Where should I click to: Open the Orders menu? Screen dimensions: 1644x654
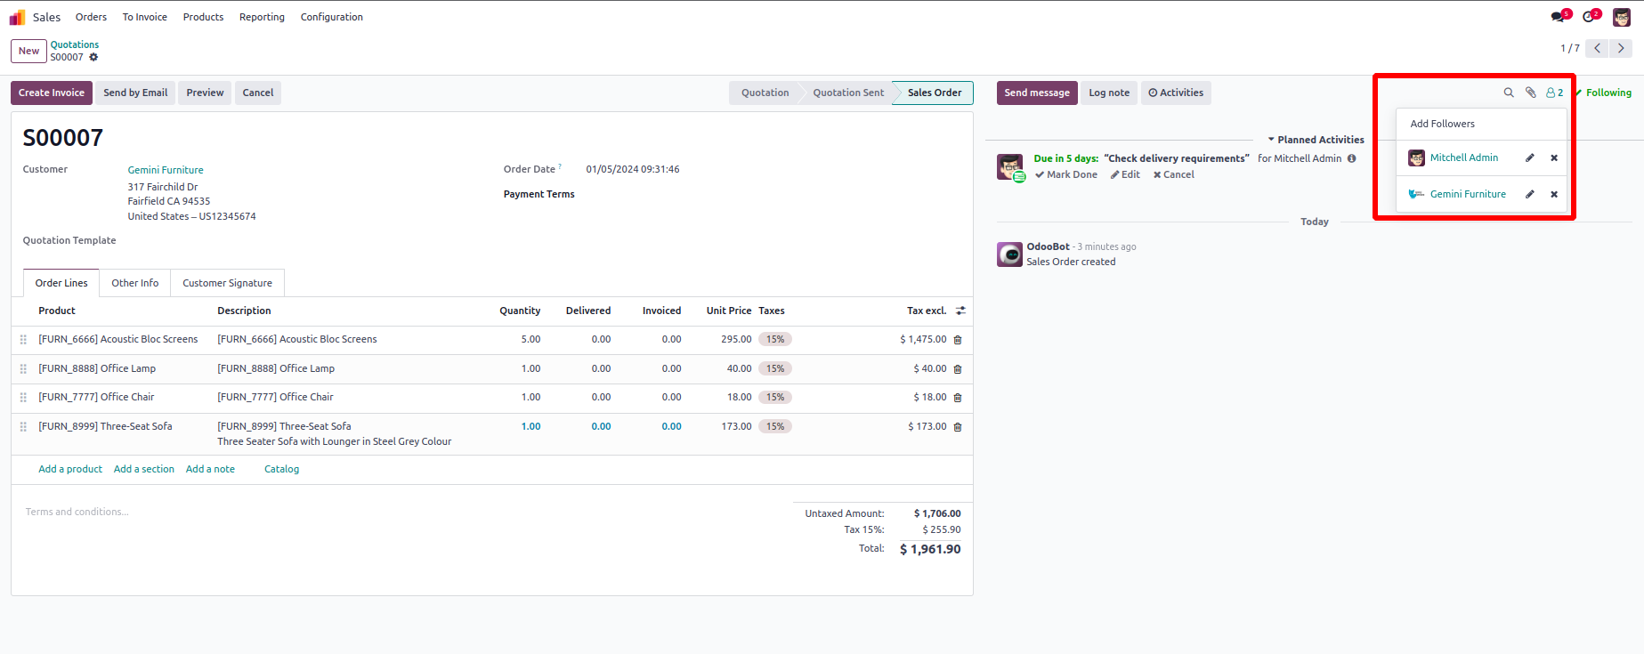point(91,17)
